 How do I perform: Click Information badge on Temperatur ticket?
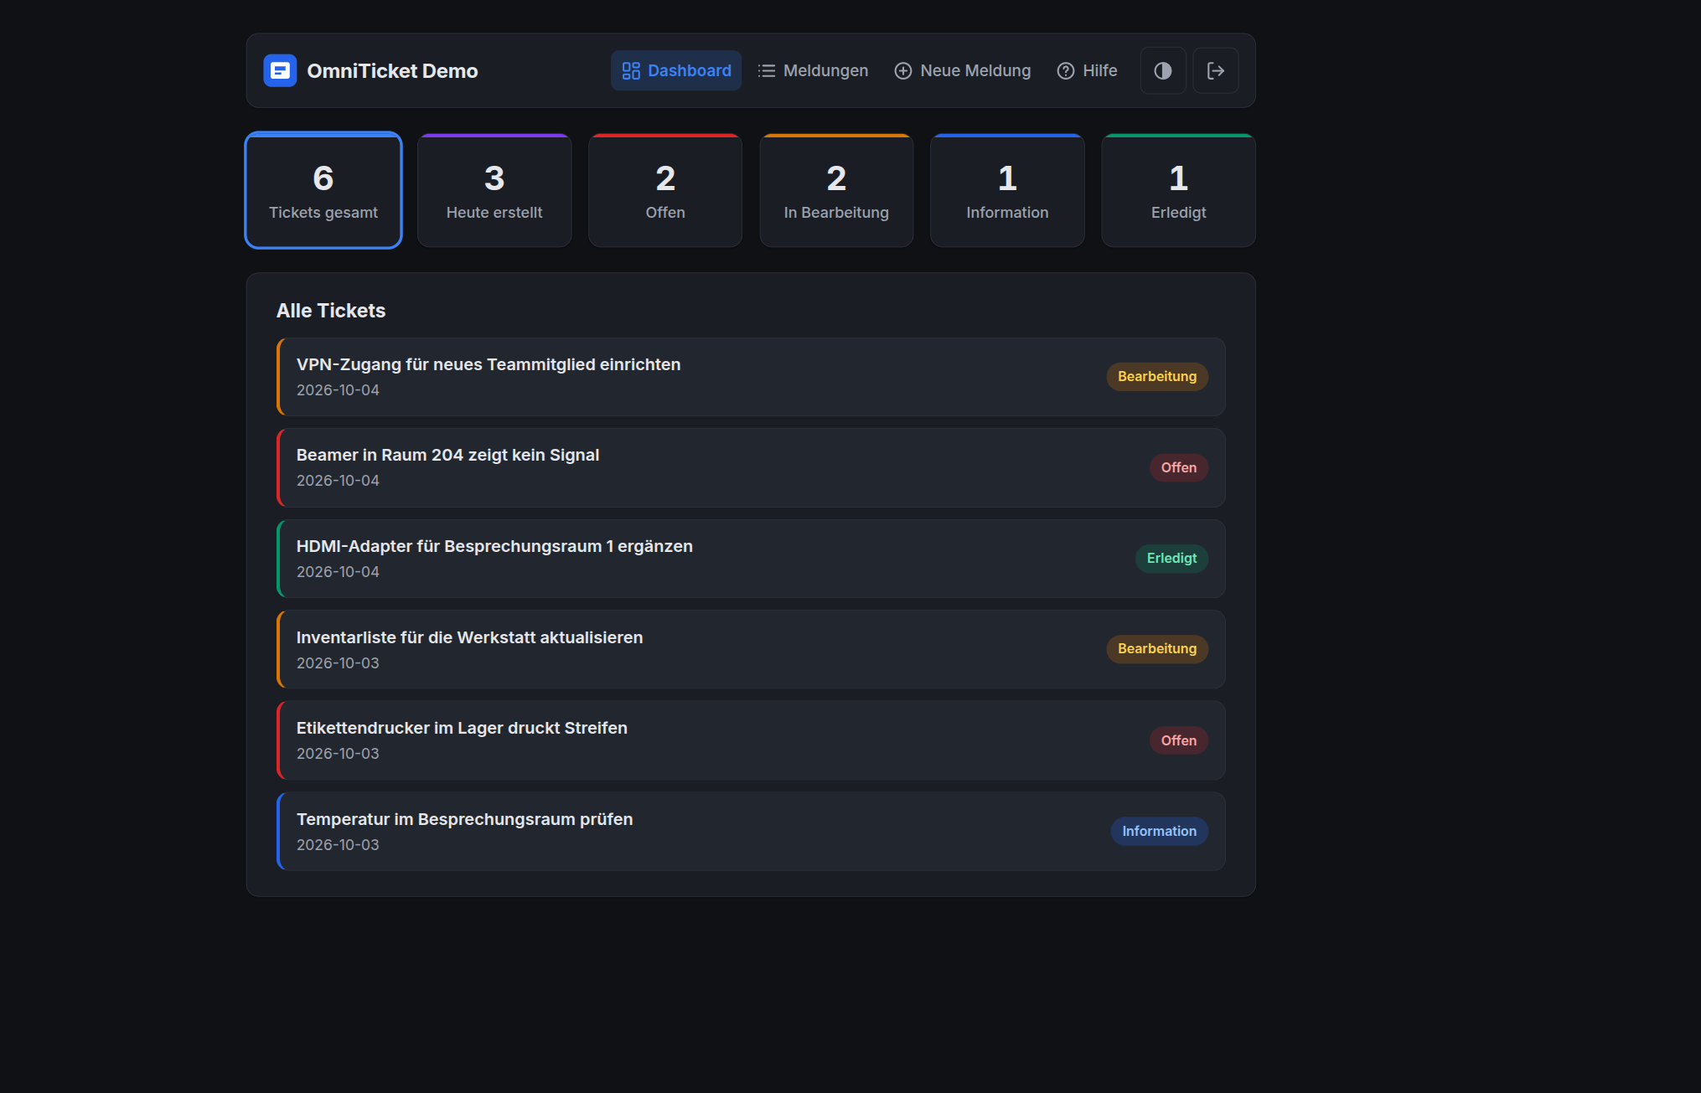(1159, 832)
